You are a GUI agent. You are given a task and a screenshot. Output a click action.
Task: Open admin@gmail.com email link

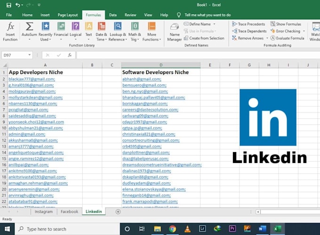pyautogui.click(x=27, y=134)
